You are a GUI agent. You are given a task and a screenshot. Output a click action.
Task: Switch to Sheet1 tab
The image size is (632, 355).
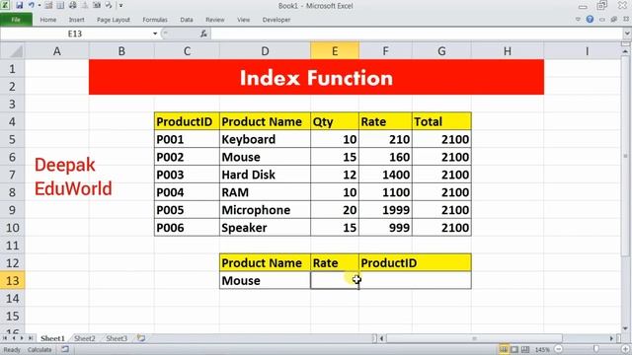point(52,338)
